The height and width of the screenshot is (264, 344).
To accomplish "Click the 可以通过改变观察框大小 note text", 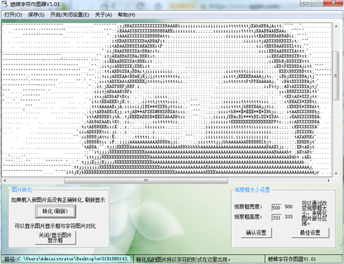I will coord(314,213).
